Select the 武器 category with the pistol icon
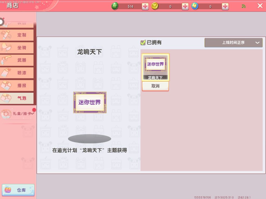 17,60
